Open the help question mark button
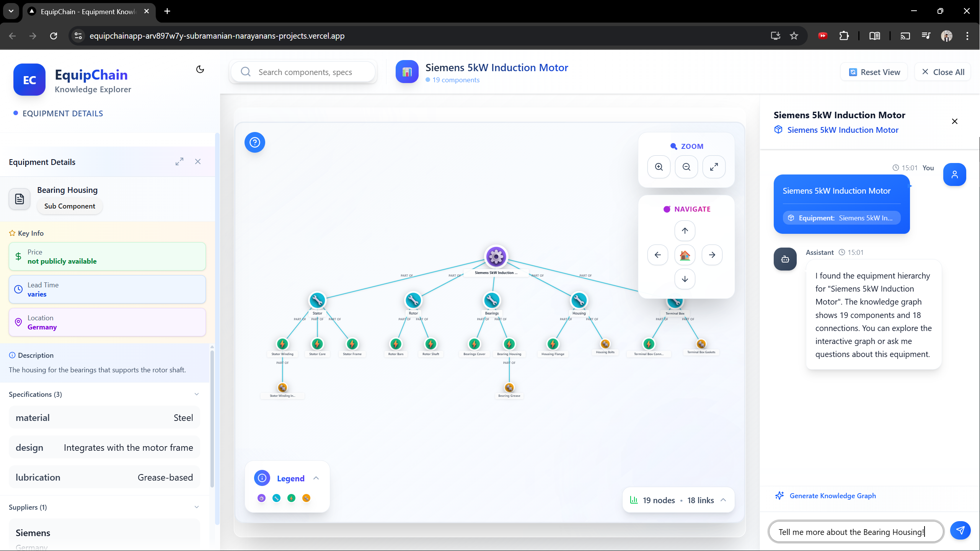The width and height of the screenshot is (980, 551). pyautogui.click(x=255, y=142)
